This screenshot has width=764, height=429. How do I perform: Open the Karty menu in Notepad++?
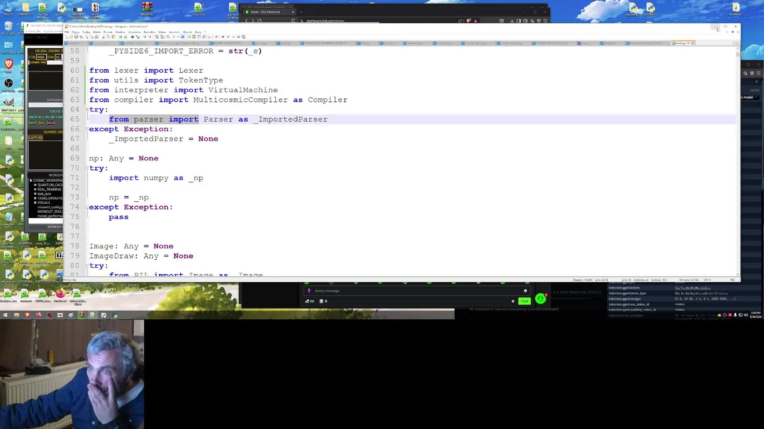pyautogui.click(x=198, y=32)
